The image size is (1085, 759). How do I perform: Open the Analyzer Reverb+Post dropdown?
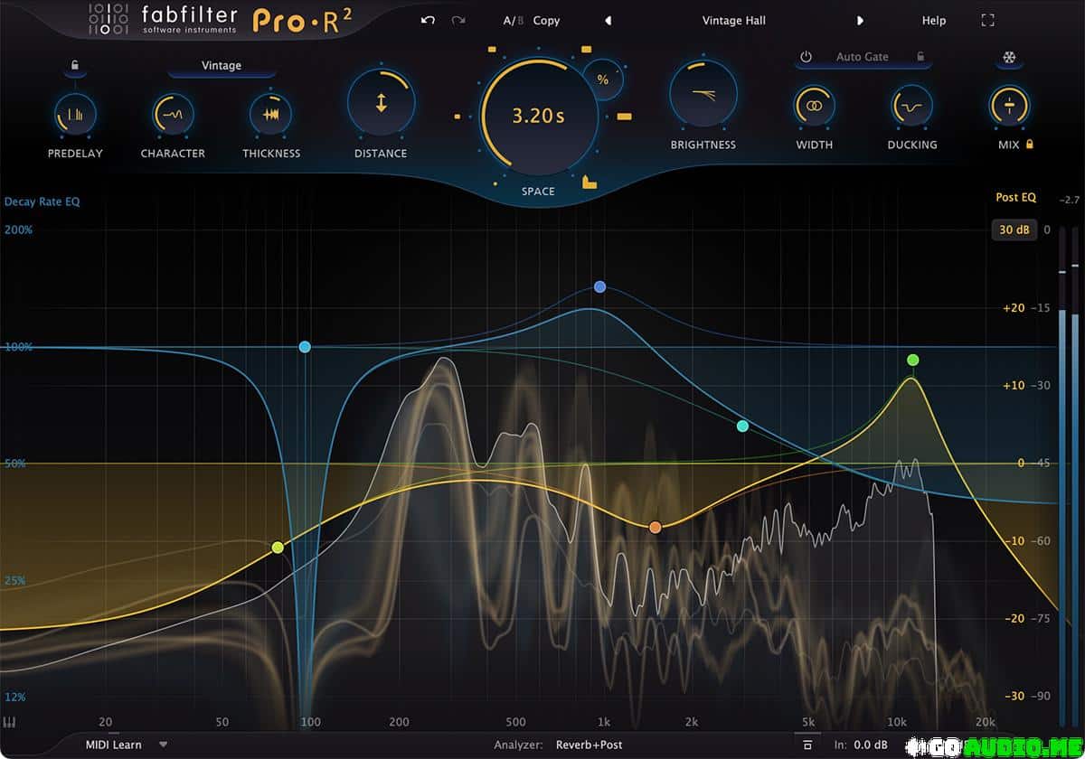589,745
